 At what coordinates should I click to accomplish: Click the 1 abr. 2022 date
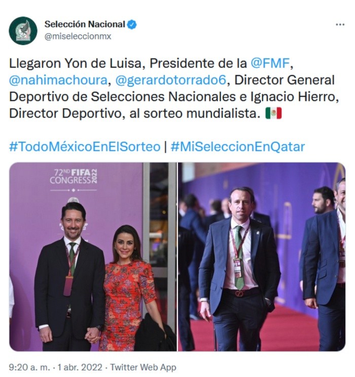[x=80, y=367]
